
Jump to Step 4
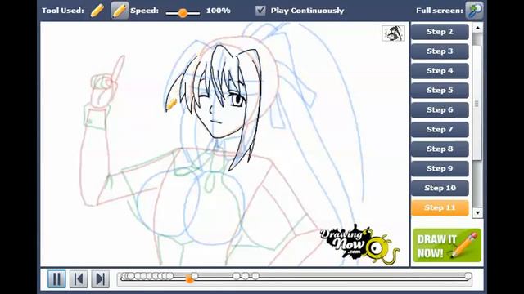pyautogui.click(x=440, y=71)
